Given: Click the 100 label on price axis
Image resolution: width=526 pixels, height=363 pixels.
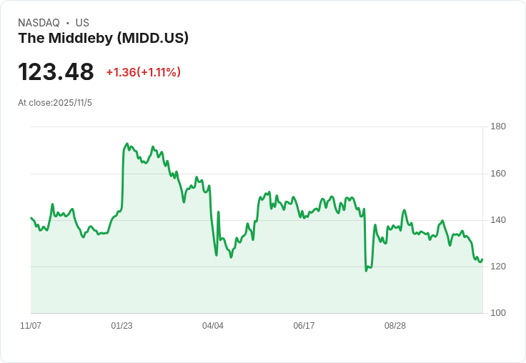Looking at the screenshot, I should 498,313.
